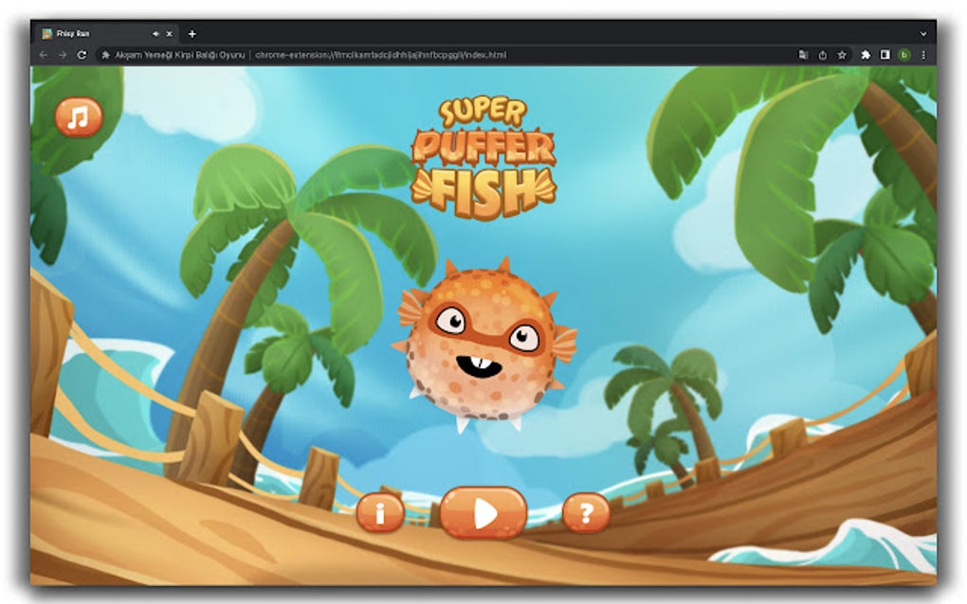Open the question mark help icon

pos(588,513)
